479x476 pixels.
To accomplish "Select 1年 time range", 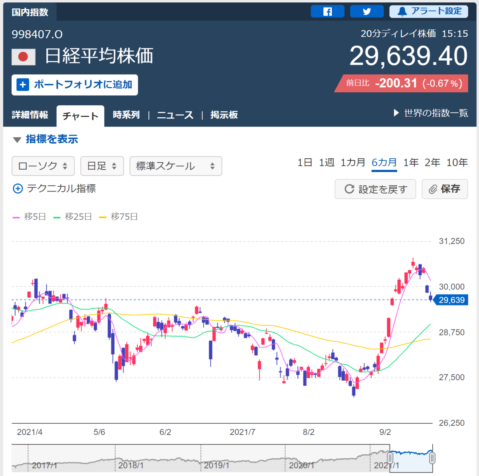I will tap(411, 162).
